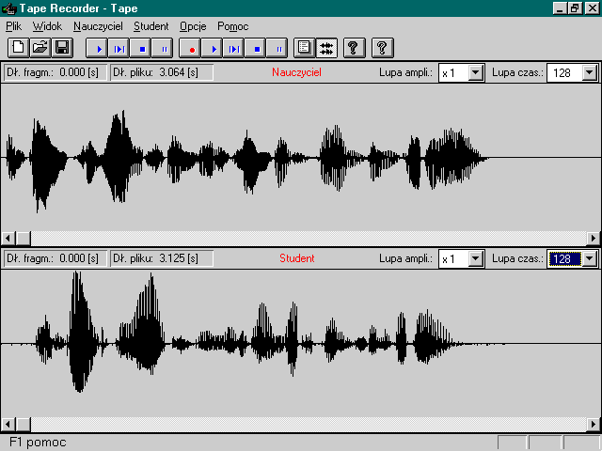Image resolution: width=602 pixels, height=451 pixels.
Task: Play student fragment (second play-to-bar button)
Action: (x=233, y=48)
